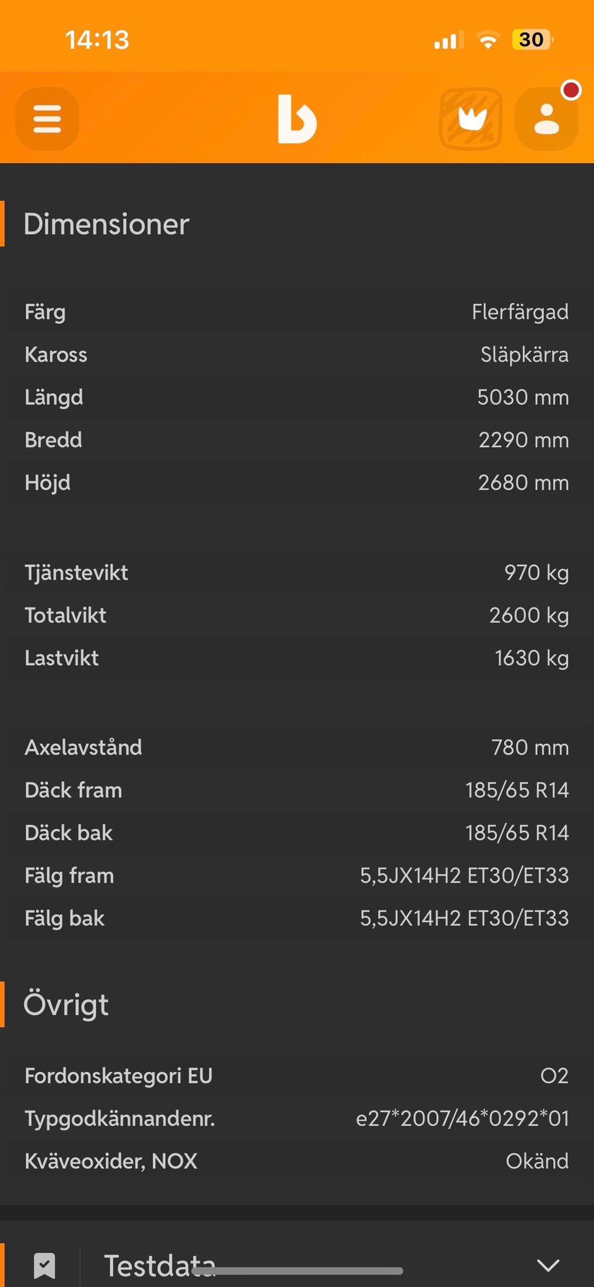Select the Däck fram 185/65 R14 value
The width and height of the screenshot is (594, 1287).
click(x=517, y=790)
